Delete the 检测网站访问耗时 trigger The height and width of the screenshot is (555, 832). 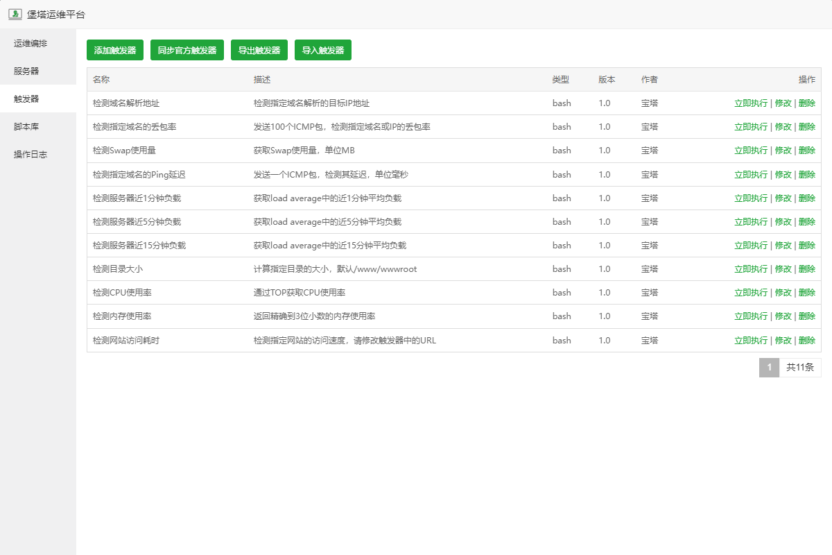click(806, 341)
